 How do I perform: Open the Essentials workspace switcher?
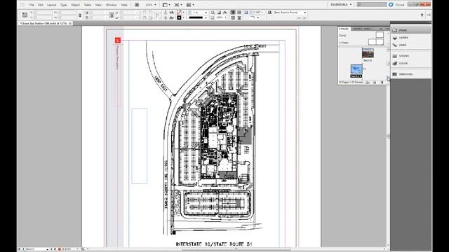[341, 5]
